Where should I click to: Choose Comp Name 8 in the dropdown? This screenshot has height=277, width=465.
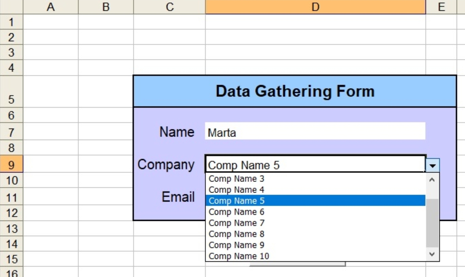click(x=236, y=234)
